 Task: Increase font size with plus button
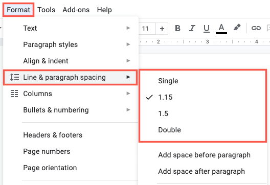coord(162,29)
